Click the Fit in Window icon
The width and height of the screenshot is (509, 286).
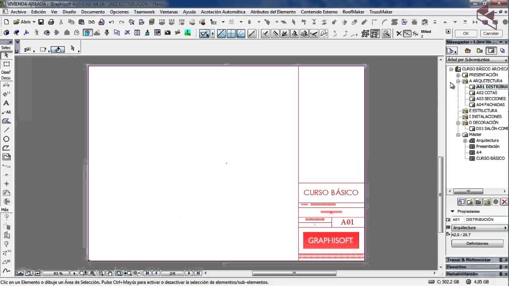click(119, 273)
